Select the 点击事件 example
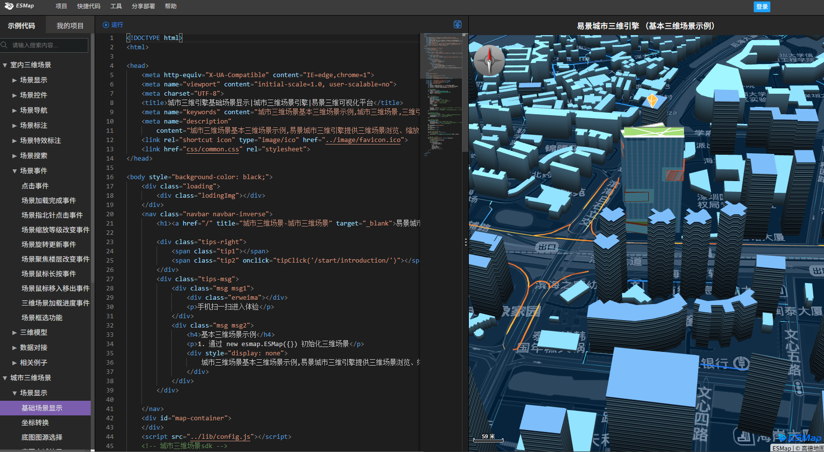Screen dimensions: 824x452 35,186
